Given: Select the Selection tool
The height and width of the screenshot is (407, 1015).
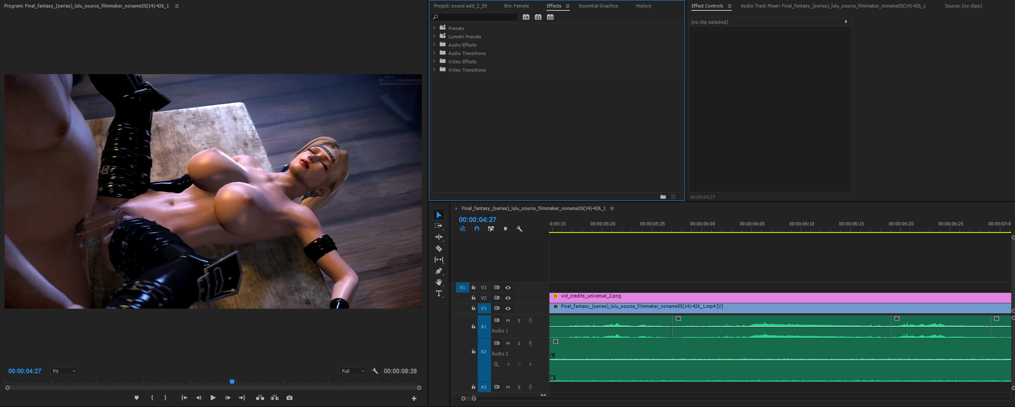Looking at the screenshot, I should coord(439,215).
